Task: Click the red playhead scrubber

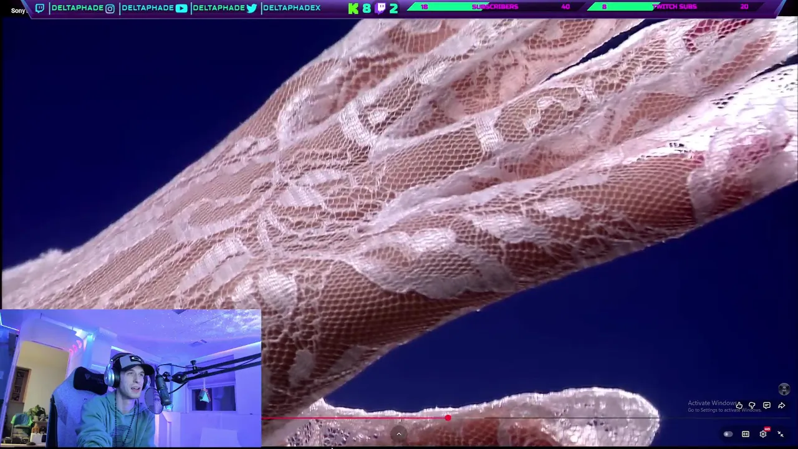Action: pyautogui.click(x=448, y=418)
